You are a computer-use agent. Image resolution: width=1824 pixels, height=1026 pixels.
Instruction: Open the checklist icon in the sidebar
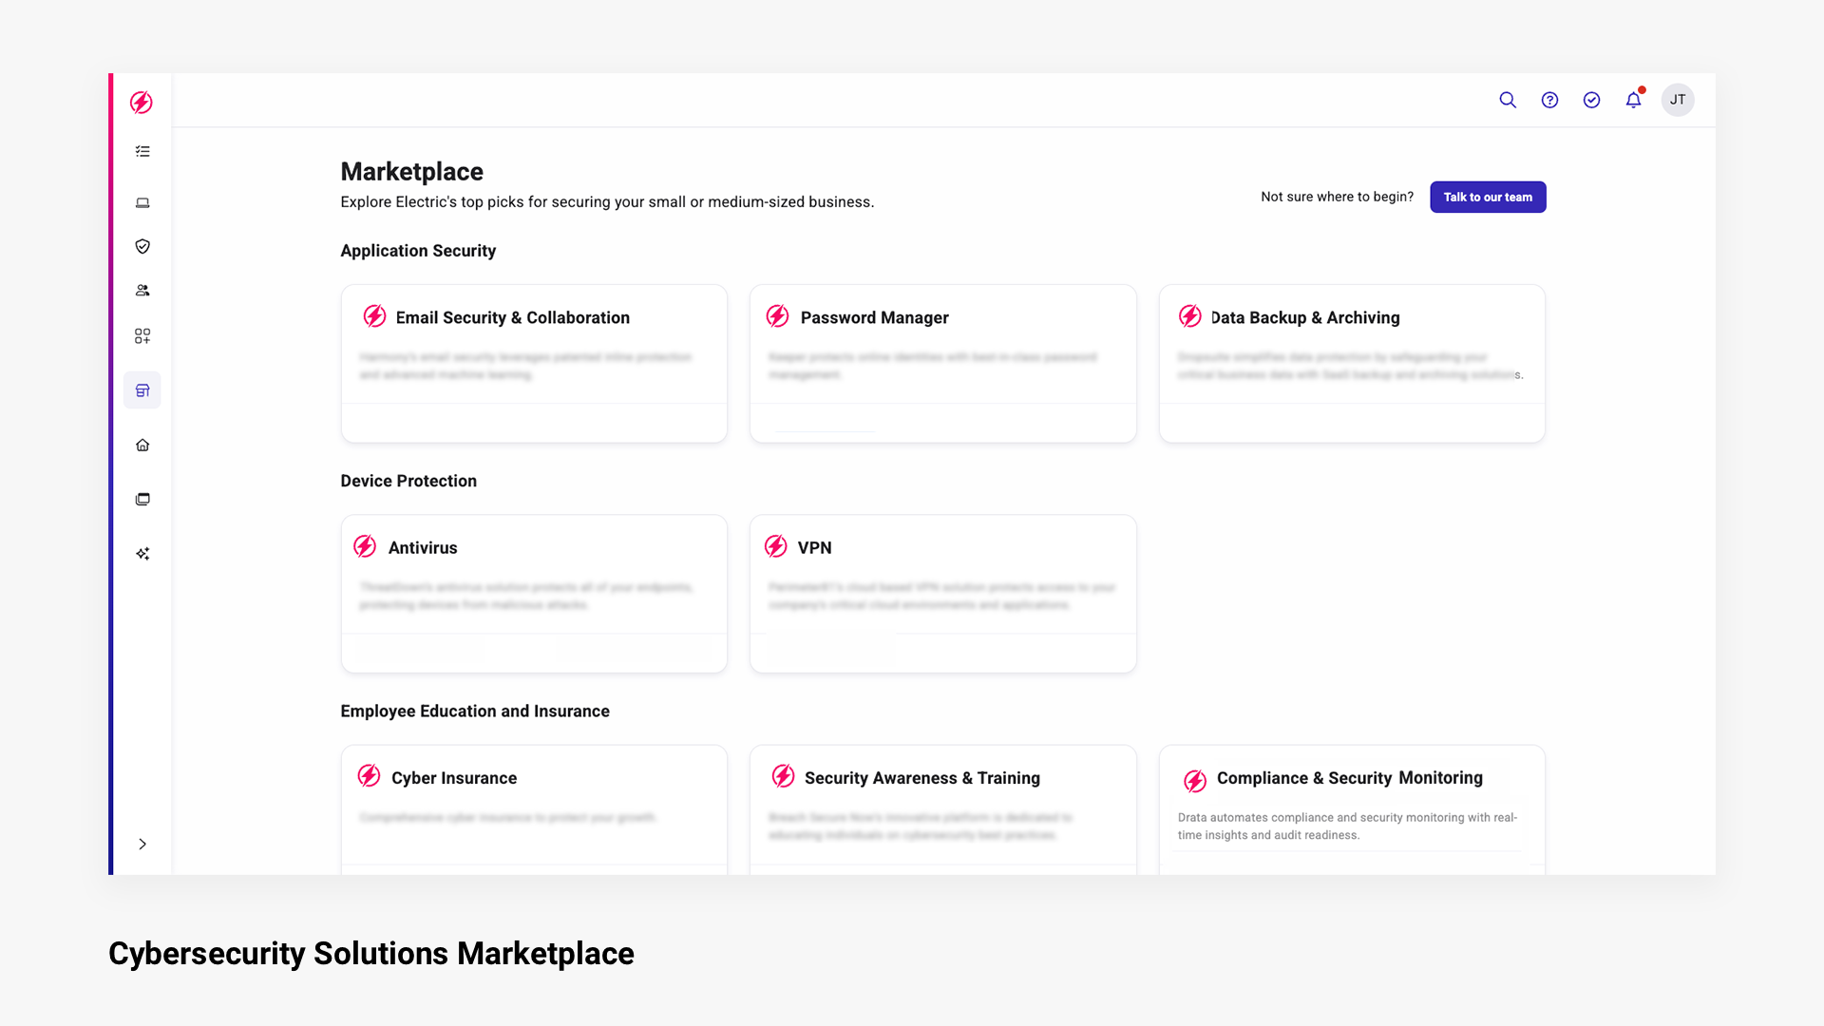pyautogui.click(x=142, y=152)
